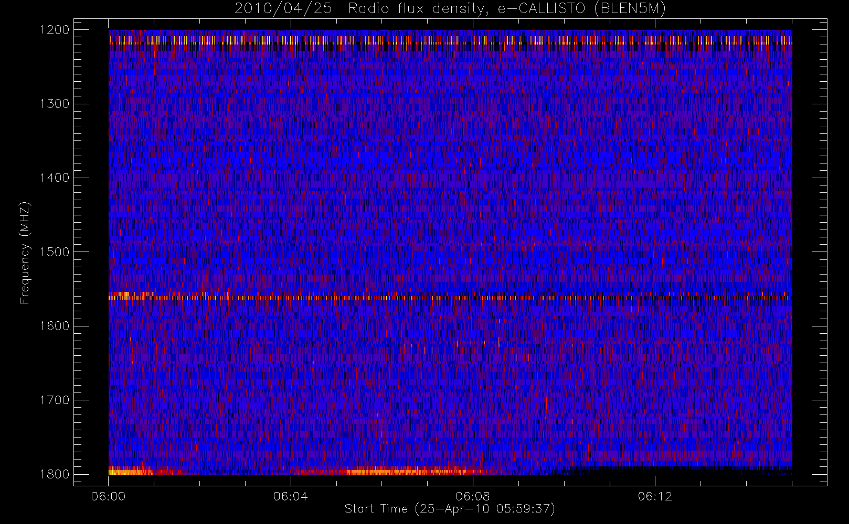Click the bright yellow emission at 1800 MHz near 06:00
This screenshot has width=849, height=524.
pos(130,472)
